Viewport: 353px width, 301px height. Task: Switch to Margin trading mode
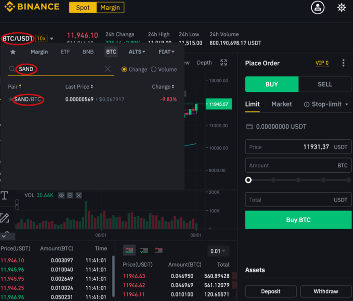110,8
